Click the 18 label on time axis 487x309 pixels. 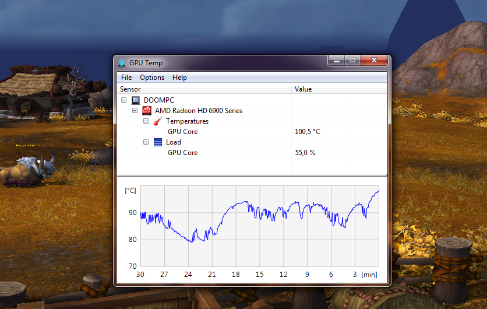(x=236, y=275)
